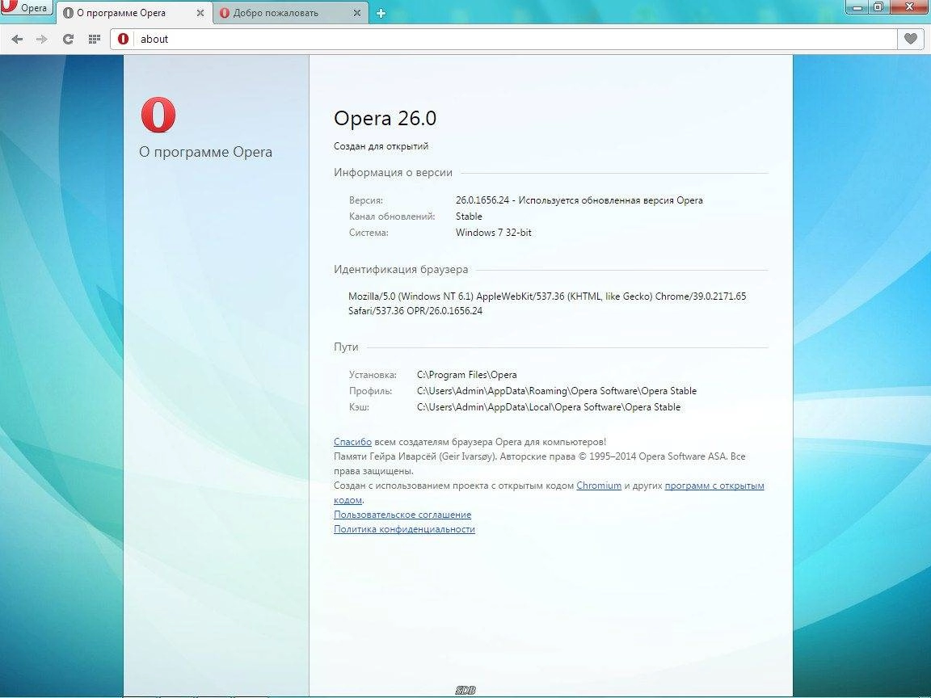Open the 'Спасибо' credits link
The height and width of the screenshot is (698, 931).
pos(352,442)
